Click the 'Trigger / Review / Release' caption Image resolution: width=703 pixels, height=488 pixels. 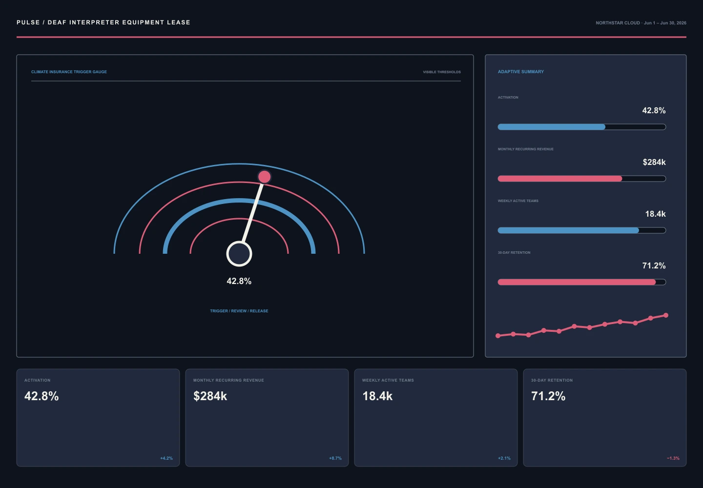click(x=239, y=311)
